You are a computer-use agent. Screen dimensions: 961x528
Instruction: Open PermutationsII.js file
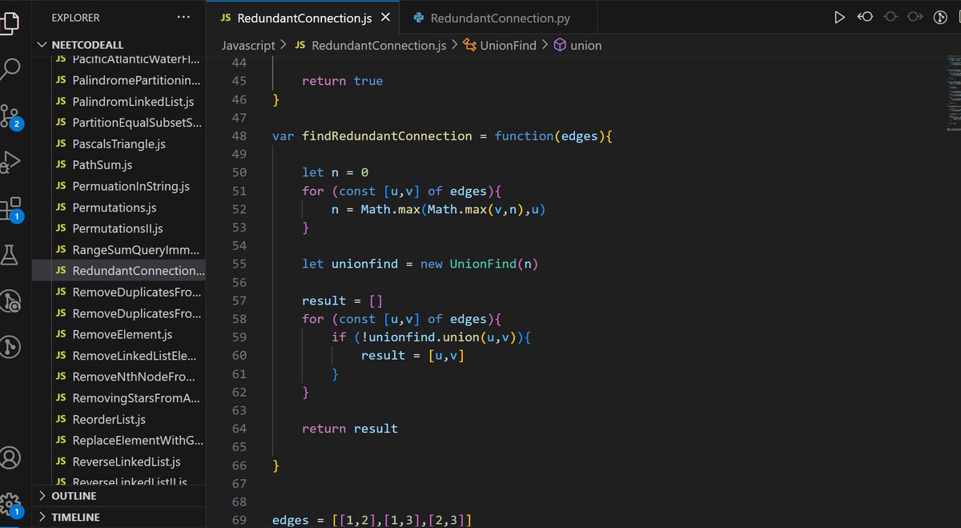click(x=119, y=228)
